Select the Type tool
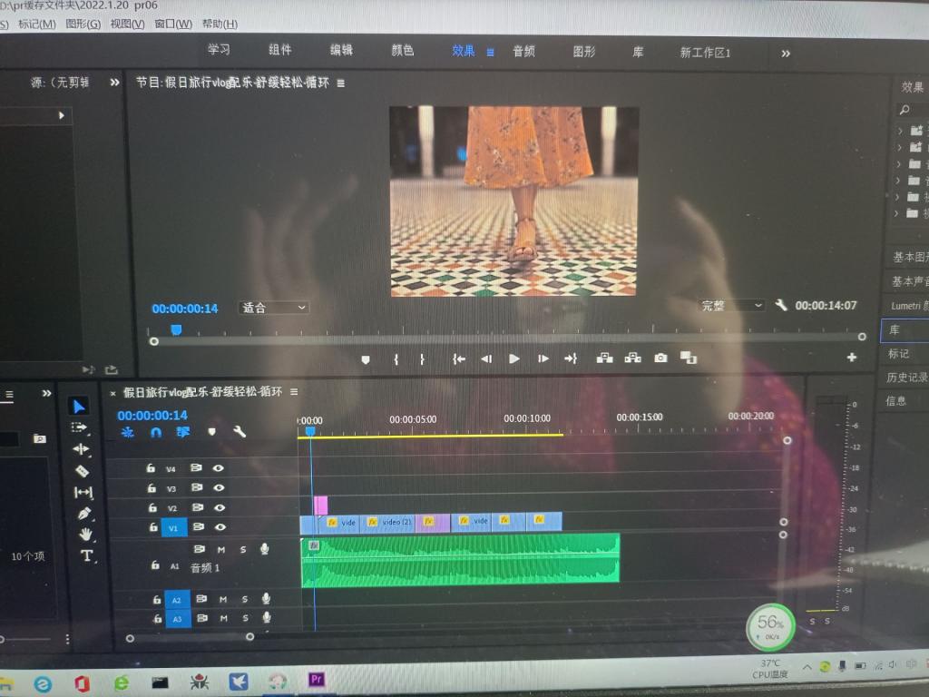 click(x=86, y=555)
